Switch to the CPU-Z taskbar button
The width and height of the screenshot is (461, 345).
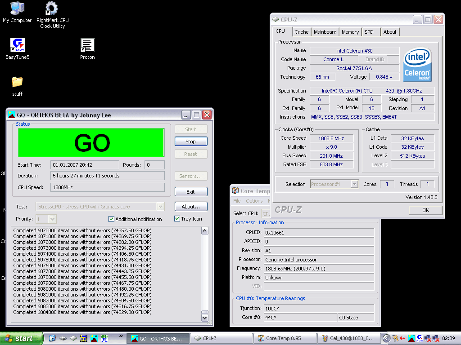[221, 338]
